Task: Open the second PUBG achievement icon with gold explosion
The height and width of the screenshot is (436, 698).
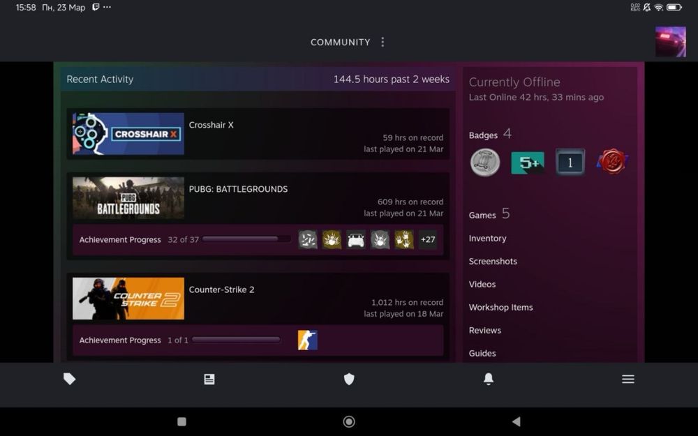Action: 332,239
